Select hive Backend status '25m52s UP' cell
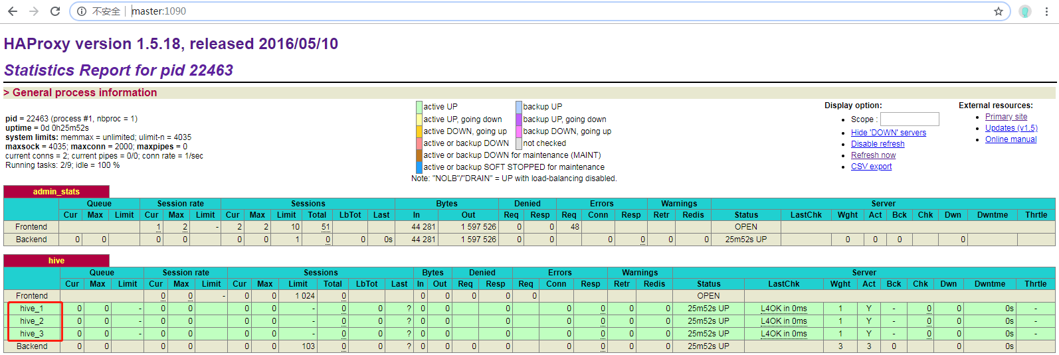The image size is (1059, 355). click(708, 346)
